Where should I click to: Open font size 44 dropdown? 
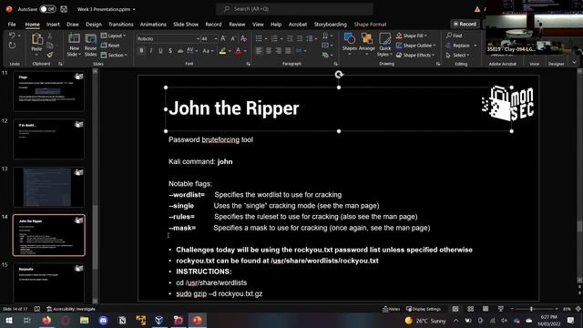[x=216, y=38]
